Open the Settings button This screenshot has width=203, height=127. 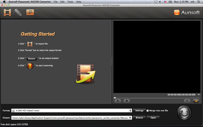[x=139, y=110]
